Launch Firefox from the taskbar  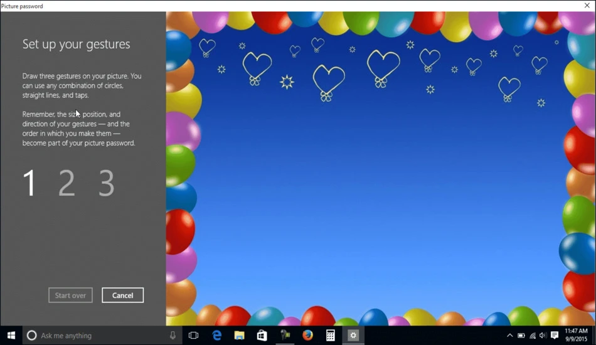click(x=307, y=336)
